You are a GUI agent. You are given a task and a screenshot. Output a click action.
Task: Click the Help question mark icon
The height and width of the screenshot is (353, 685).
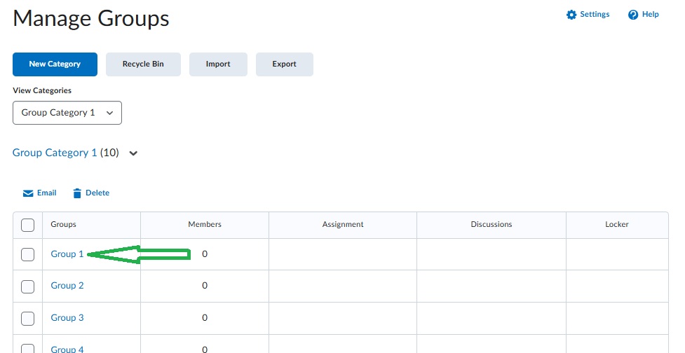pos(633,15)
